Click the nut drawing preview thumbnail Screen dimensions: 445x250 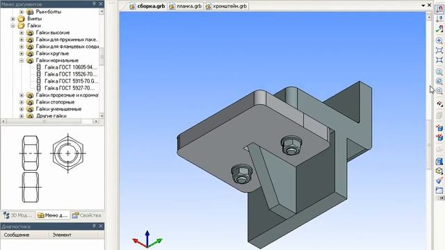tap(53, 169)
